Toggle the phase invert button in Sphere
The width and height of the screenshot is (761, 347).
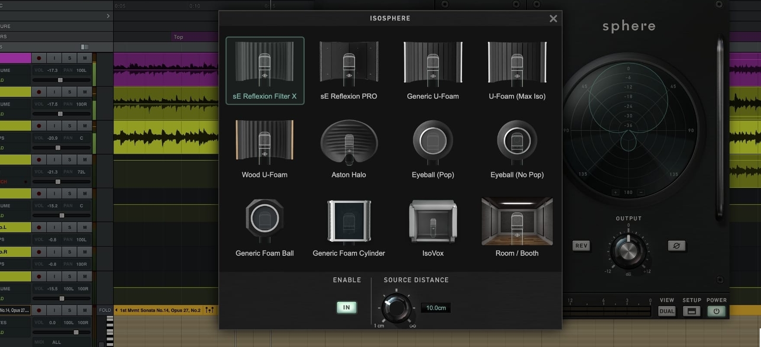click(676, 246)
